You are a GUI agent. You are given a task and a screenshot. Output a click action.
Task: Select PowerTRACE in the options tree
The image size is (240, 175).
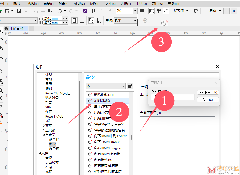[x=54, y=116]
